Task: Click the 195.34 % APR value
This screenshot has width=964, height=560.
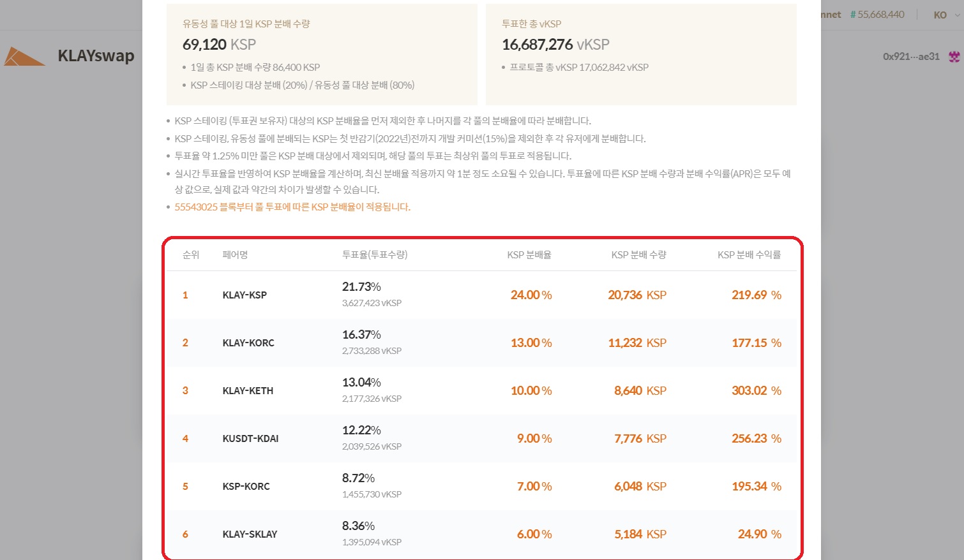Action: [757, 487]
